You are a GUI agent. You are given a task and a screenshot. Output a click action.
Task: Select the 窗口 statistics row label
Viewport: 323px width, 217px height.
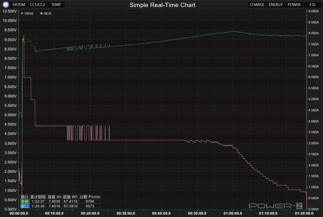click(x=25, y=206)
